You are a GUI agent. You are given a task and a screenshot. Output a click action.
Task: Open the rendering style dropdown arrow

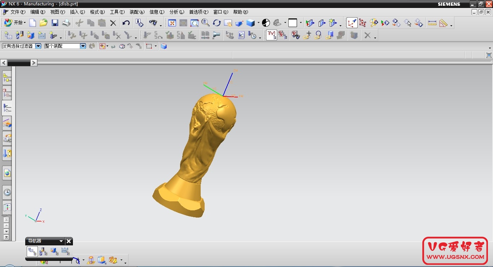coord(258,23)
